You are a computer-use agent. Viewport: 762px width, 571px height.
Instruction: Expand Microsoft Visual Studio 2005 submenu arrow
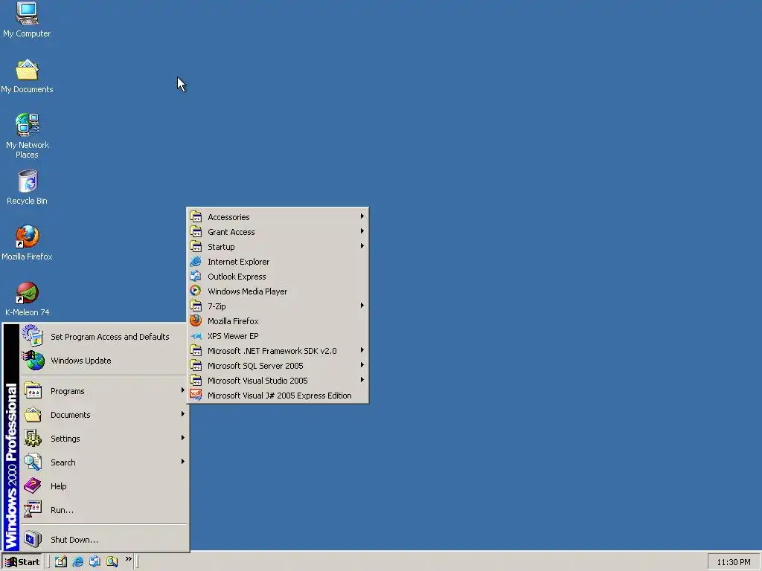pyautogui.click(x=362, y=380)
